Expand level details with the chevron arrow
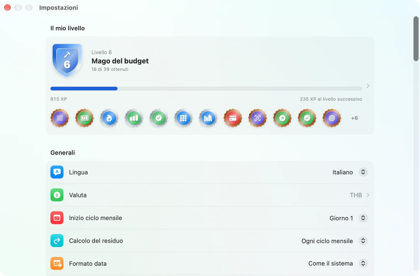The height and width of the screenshot is (276, 420). (368, 86)
